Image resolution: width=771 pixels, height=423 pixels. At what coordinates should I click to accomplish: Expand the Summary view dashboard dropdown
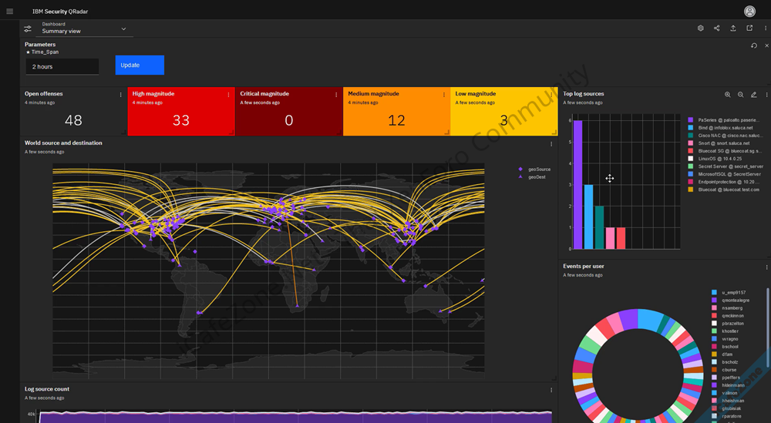123,29
